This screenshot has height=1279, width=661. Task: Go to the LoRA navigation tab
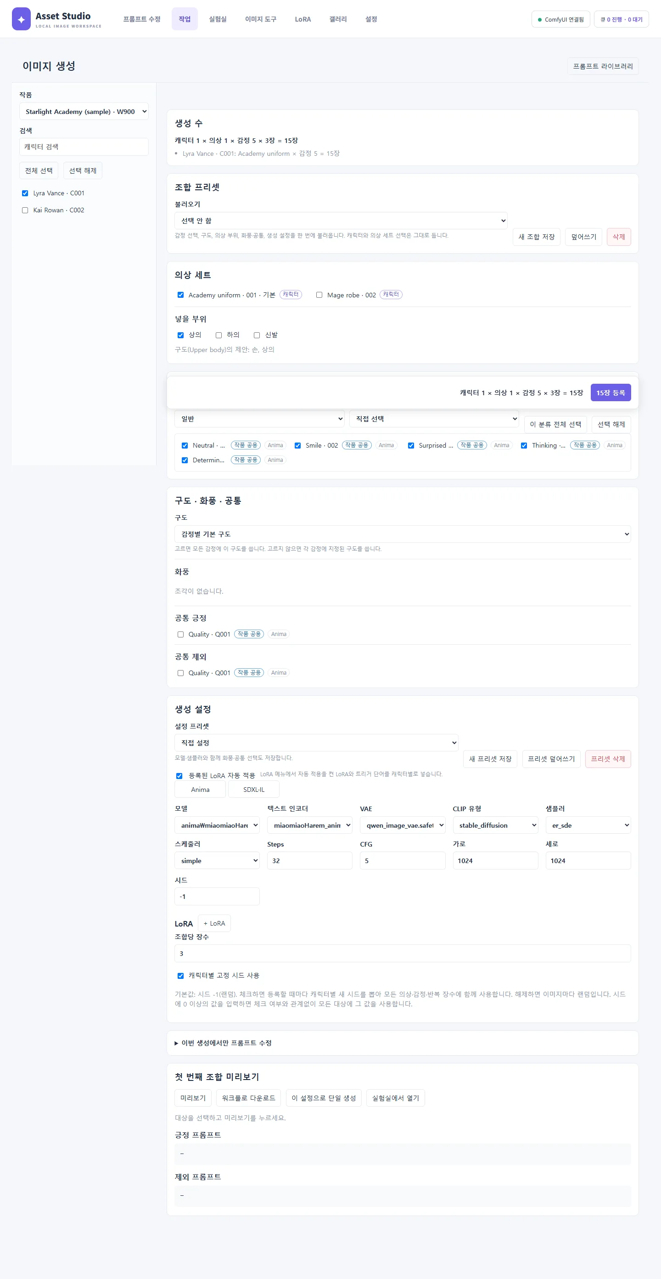(303, 19)
